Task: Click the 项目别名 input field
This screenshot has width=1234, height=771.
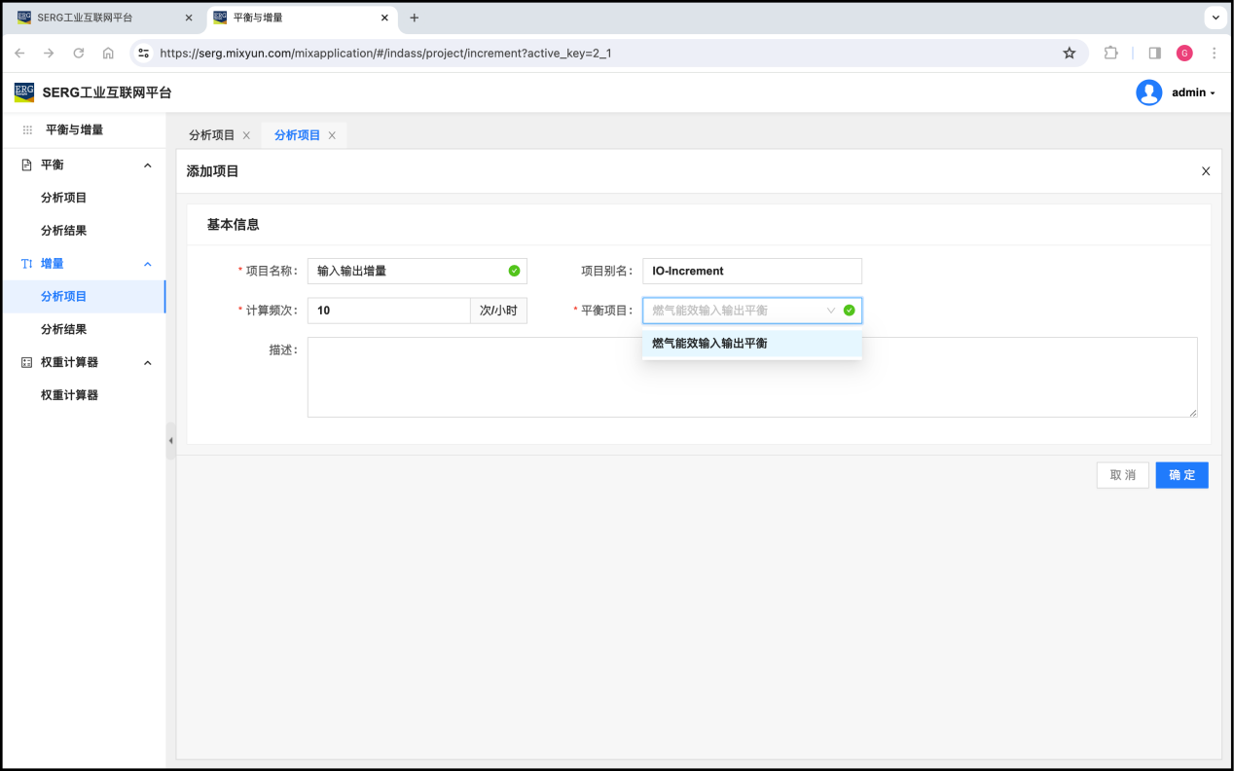Action: click(x=751, y=272)
